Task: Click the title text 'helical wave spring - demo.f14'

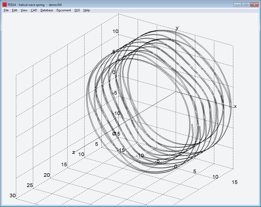Action: [40, 5]
